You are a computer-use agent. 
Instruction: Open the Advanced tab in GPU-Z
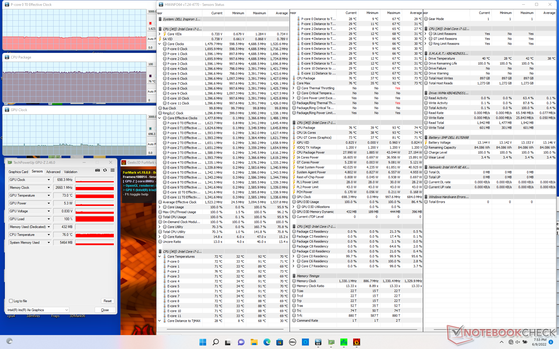53,172
